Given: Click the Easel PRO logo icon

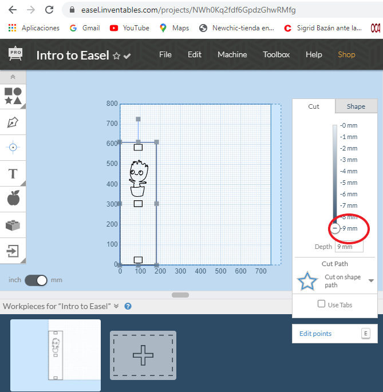Looking at the screenshot, I should point(15,53).
